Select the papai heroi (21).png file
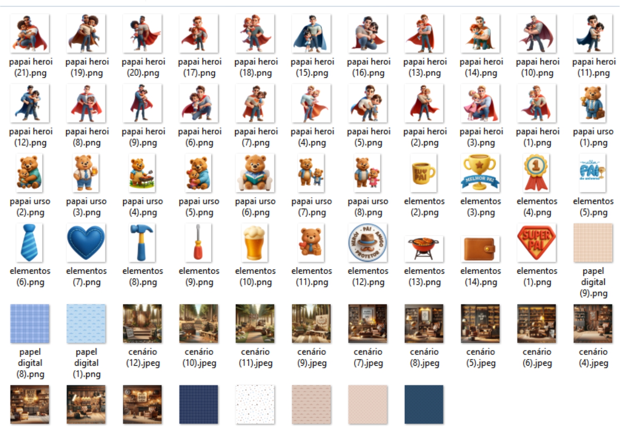The image size is (620, 446). point(30,33)
